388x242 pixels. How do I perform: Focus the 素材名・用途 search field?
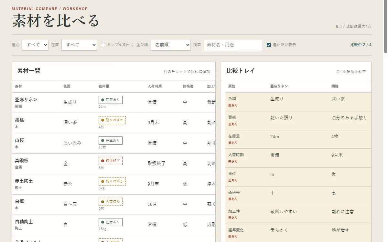(233, 45)
